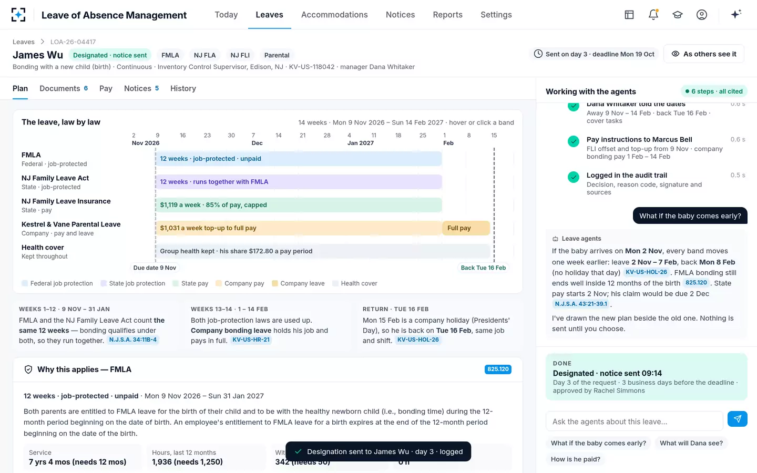Click the clock icon next to deadline
Viewport: 757px width, 473px height.
coord(538,54)
